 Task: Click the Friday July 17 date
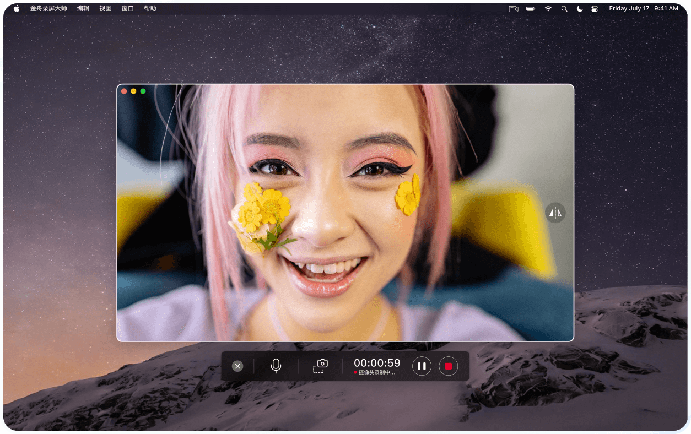(x=629, y=9)
